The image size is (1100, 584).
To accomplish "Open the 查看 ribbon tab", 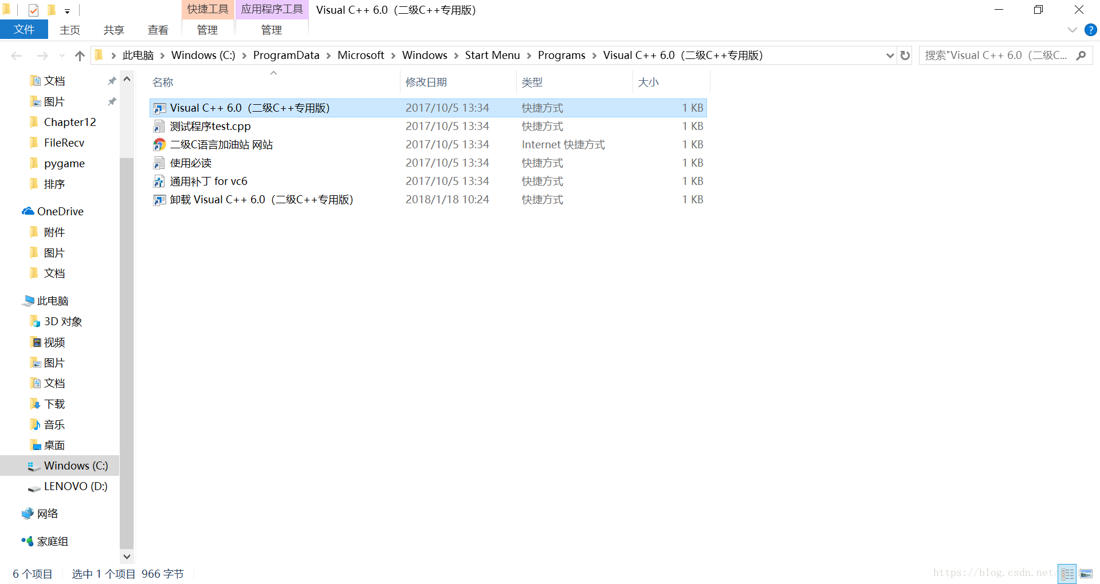I will tap(158, 30).
